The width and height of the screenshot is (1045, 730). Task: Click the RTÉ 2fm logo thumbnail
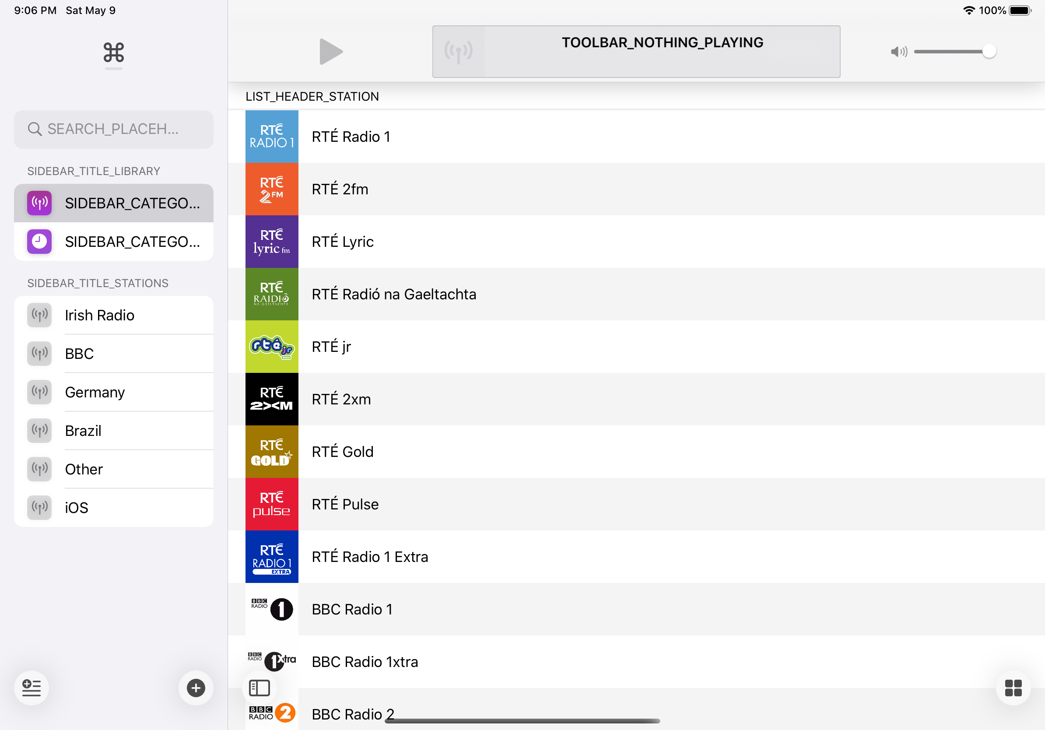pos(272,190)
